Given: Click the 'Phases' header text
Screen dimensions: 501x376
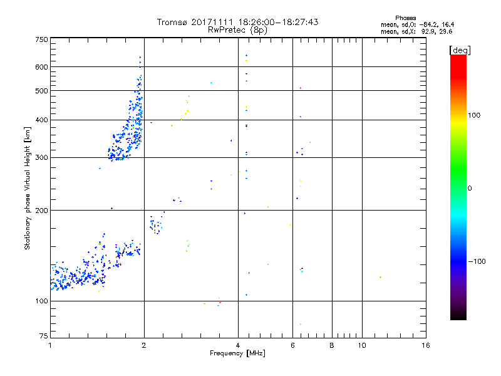Looking at the screenshot, I should click(x=405, y=18).
